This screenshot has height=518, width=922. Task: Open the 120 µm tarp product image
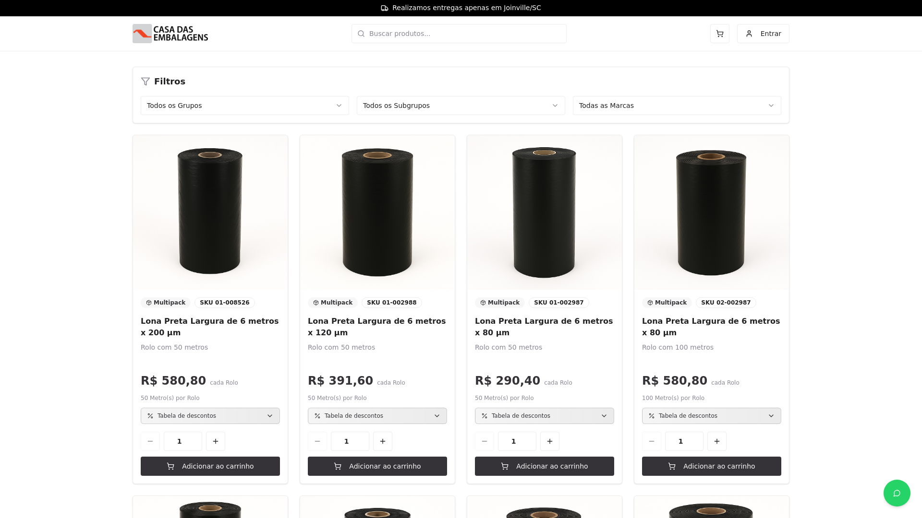click(377, 212)
